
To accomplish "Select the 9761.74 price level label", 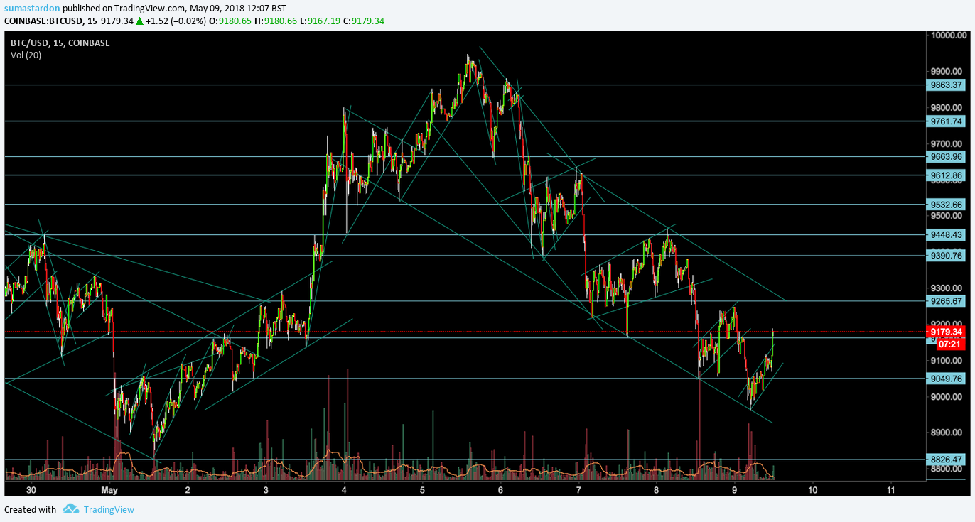I will [x=947, y=121].
